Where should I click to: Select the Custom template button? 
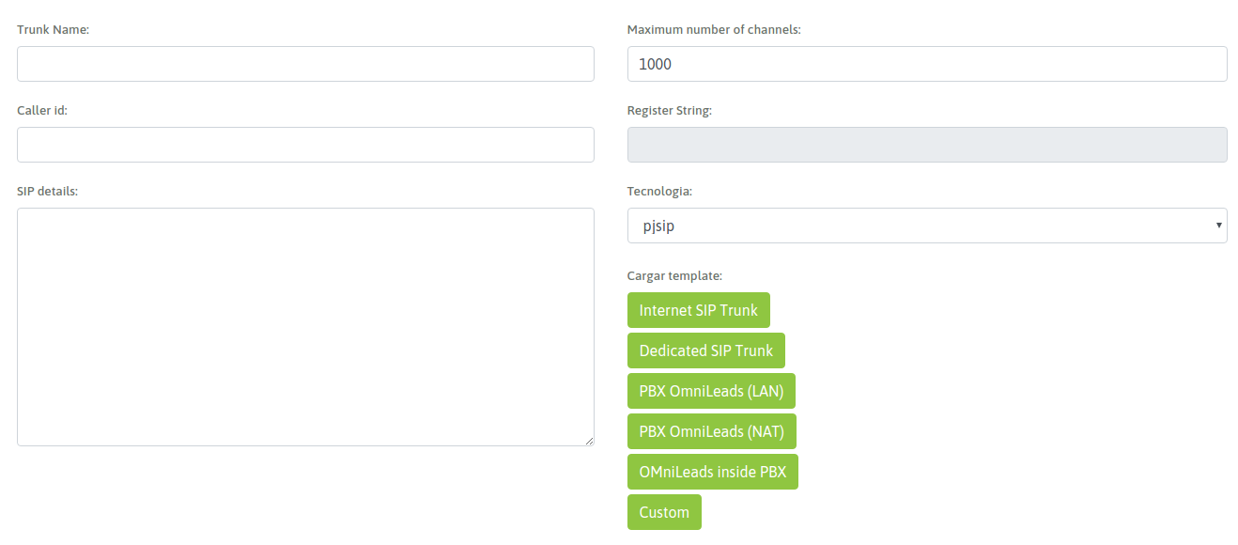coord(664,512)
